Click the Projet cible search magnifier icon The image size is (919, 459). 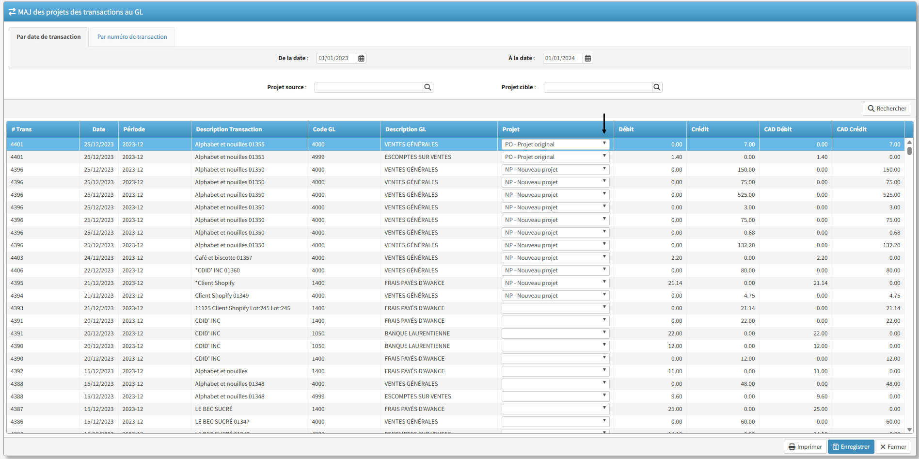(x=657, y=87)
